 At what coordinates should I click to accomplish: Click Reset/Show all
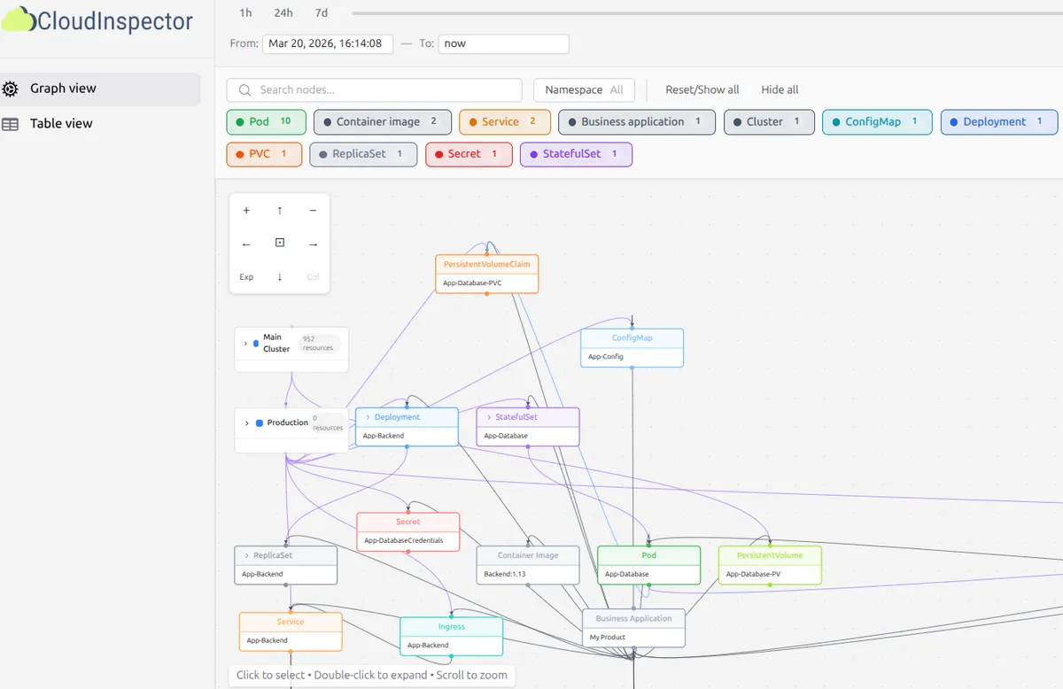click(x=702, y=89)
